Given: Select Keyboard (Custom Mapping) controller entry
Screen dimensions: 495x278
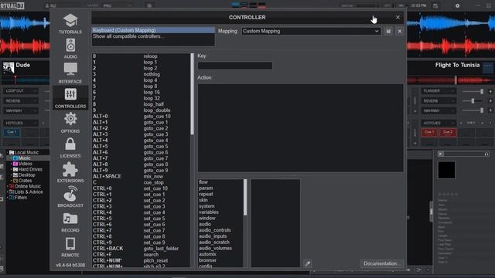Looking at the screenshot, I should pos(153,30).
